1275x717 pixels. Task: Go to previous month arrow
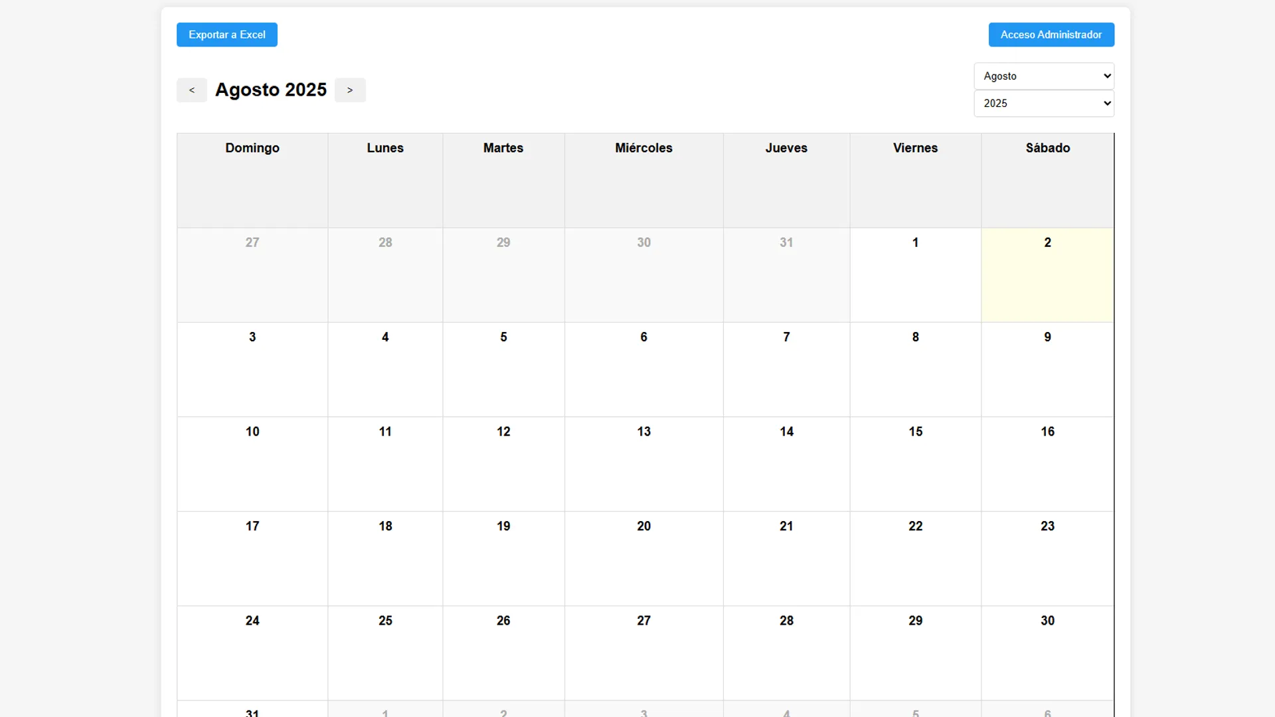191,90
